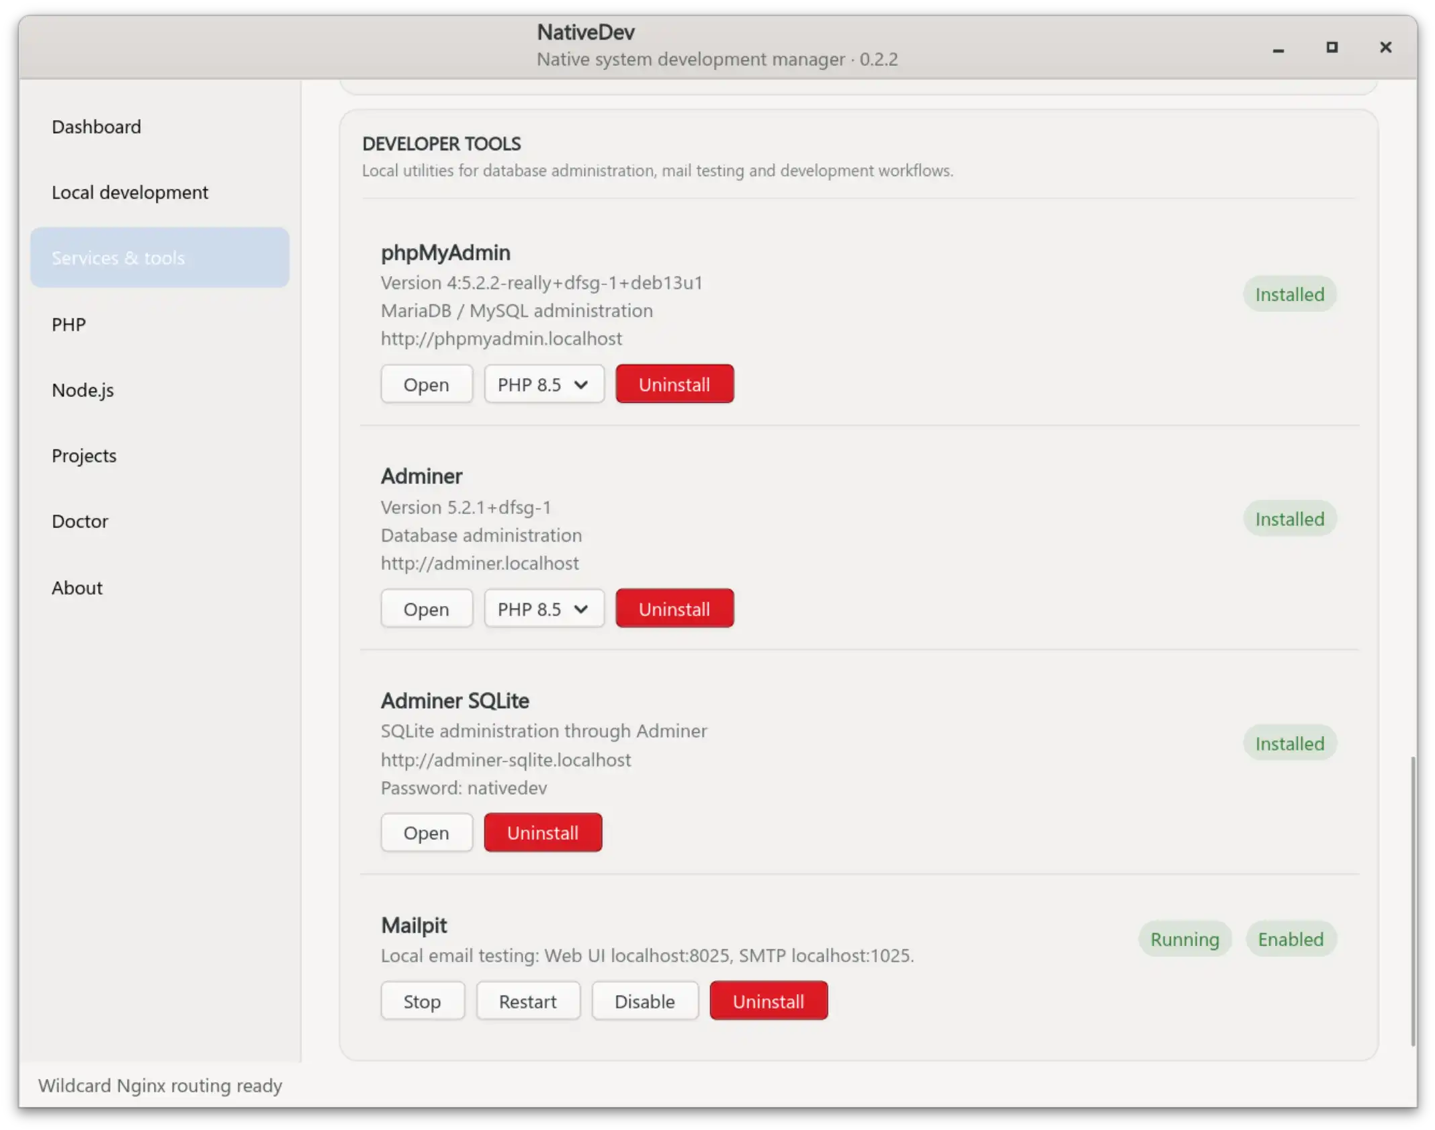Open the About page
Screen dimensions: 1435x1130
point(160,587)
